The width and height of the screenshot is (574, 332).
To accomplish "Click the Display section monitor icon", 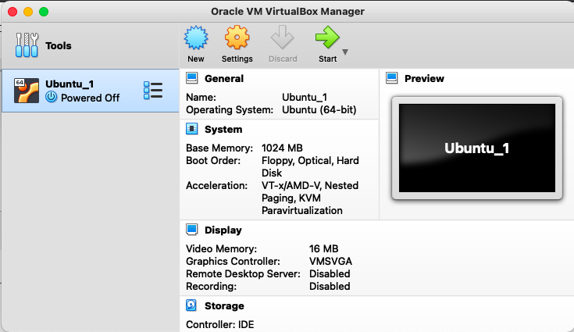I will point(192,230).
